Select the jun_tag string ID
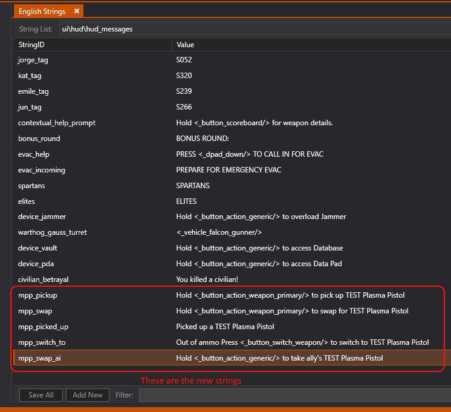Screen dimensions: 451x412 tap(30, 107)
